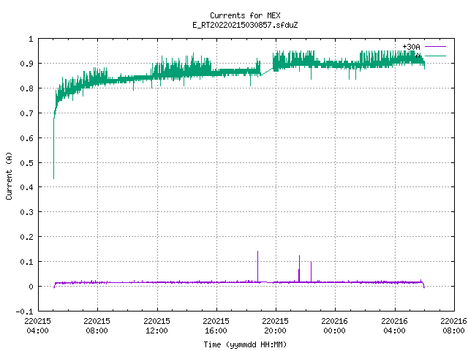Click the chart title "Currents for MEX"
This screenshot has width=468, height=351.
point(245,15)
